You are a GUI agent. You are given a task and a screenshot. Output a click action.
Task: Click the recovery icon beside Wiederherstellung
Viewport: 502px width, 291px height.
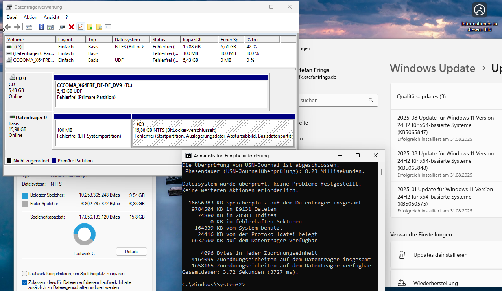pos(402,283)
